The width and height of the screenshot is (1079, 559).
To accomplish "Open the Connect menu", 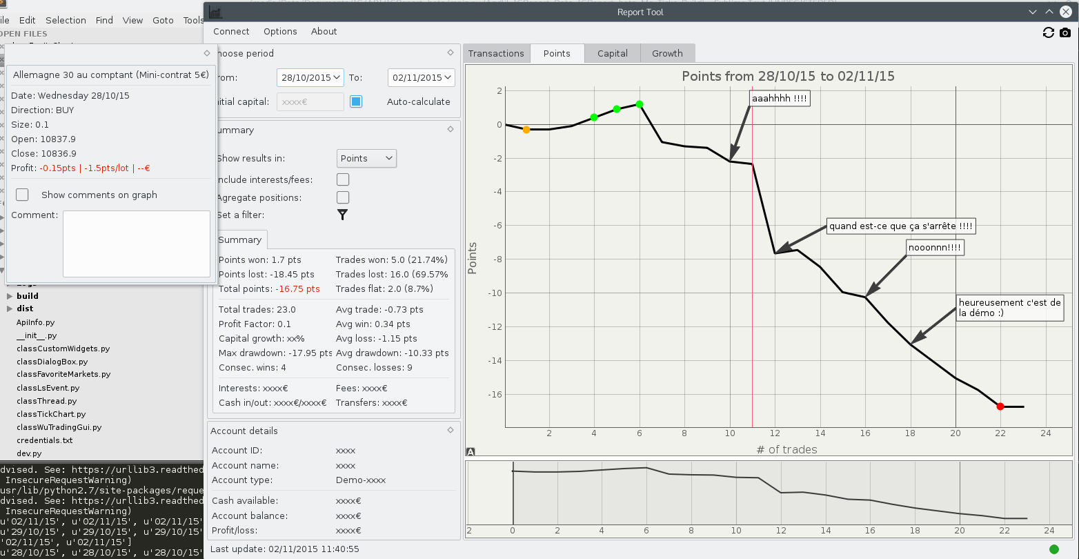I will [x=231, y=31].
